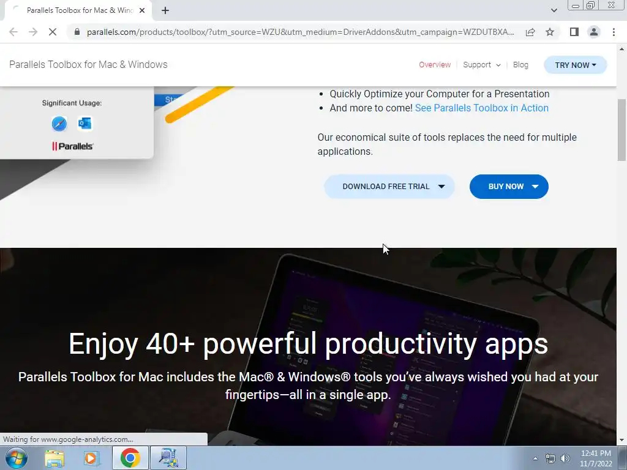627x470 pixels.
Task: View site security lock info
Action: click(77, 32)
